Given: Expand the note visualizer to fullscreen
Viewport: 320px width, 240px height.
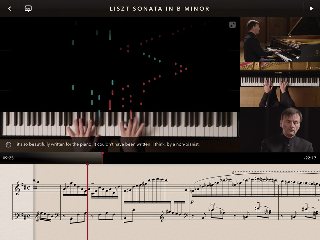Looking at the screenshot, I should [232, 25].
